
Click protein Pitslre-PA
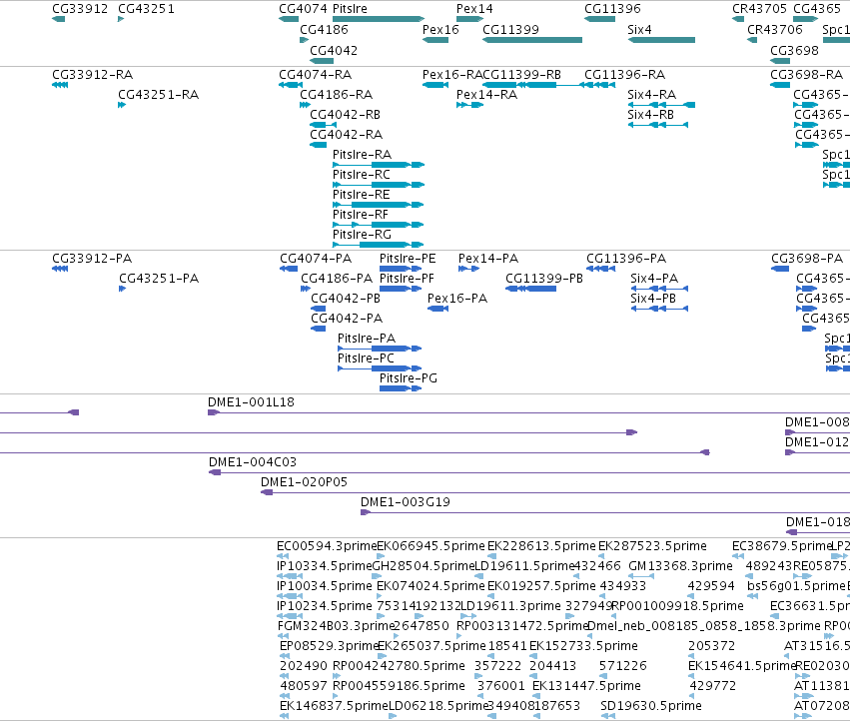[x=380, y=349]
